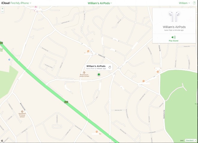Click the Blockhouse Junior School marker
Viewport: 198px width, 143px height.
(84, 73)
